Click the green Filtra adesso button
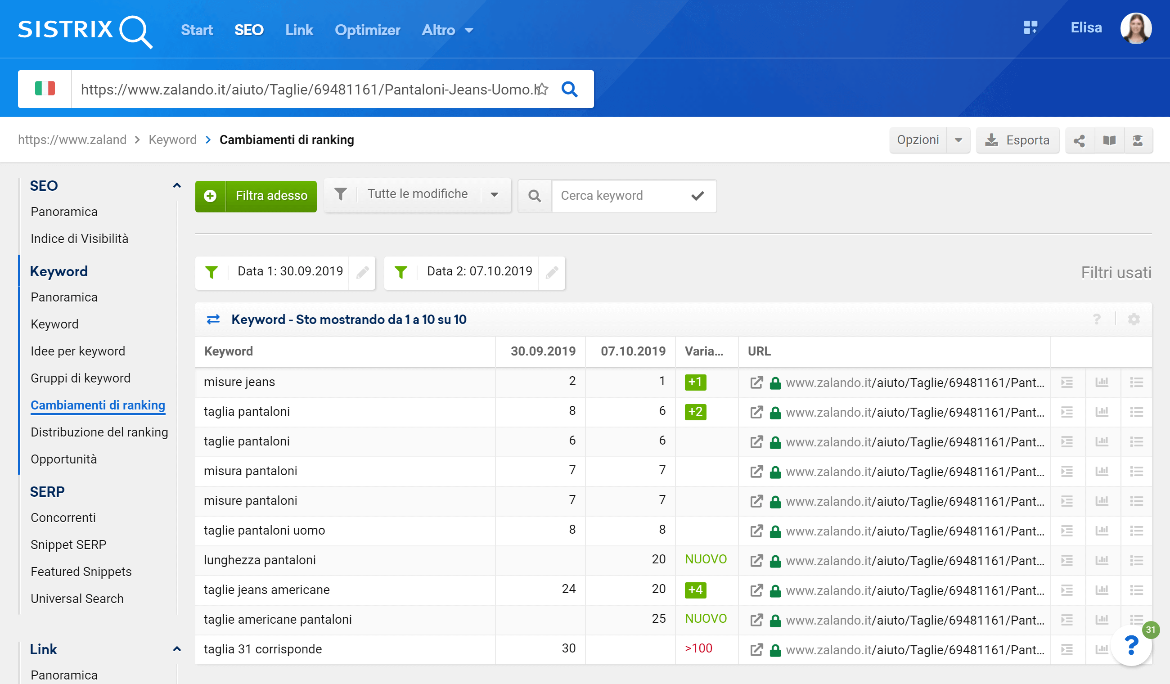1170x684 pixels. 256,196
